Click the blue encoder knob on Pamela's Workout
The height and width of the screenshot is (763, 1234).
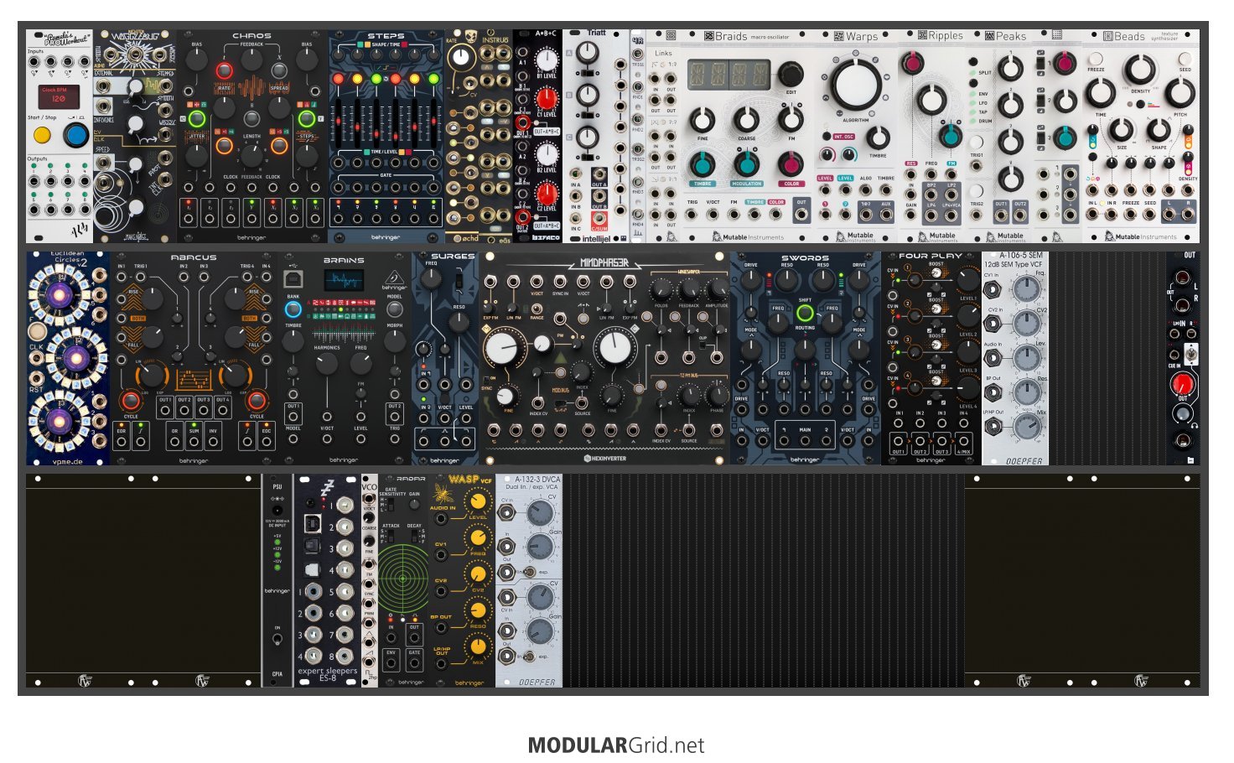click(x=77, y=135)
